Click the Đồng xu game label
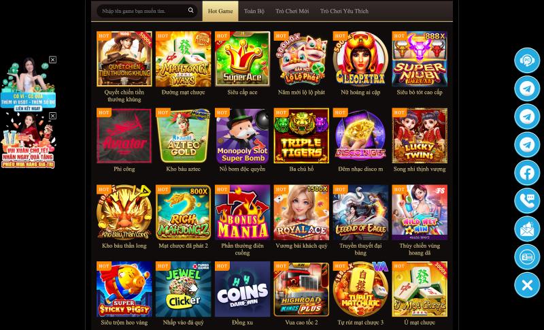Viewport: 544px width, 330px height. click(x=242, y=323)
